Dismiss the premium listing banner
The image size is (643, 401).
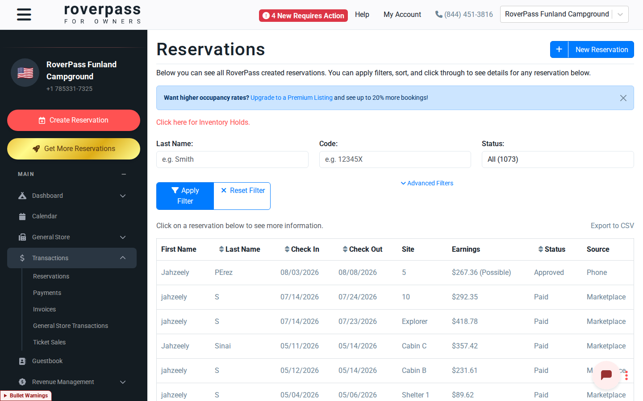pyautogui.click(x=623, y=98)
